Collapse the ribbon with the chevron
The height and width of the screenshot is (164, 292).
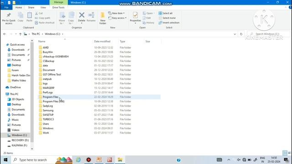pos(286,7)
